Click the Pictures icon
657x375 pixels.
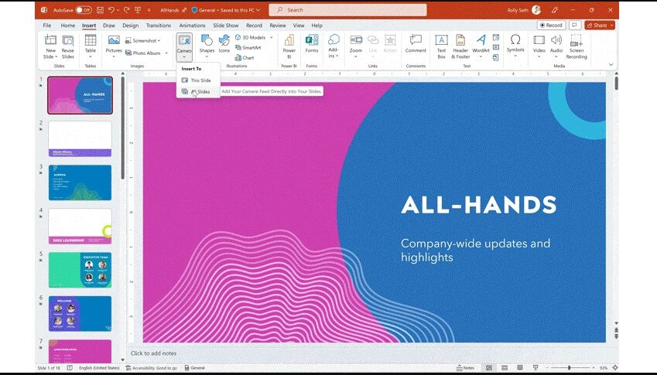(114, 40)
